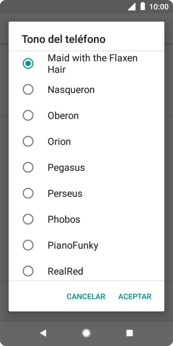Tap the 10:00 clock in status bar
The width and height of the screenshot is (173, 346).
[x=159, y=7]
